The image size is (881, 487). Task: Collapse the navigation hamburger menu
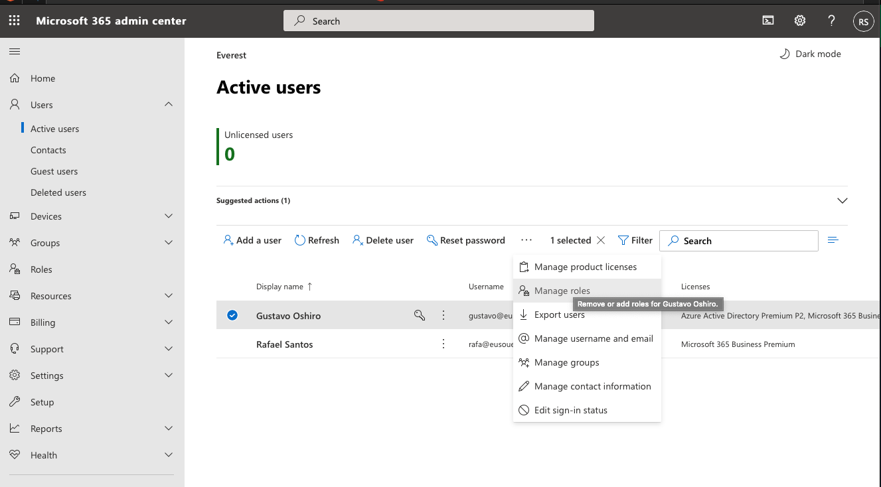pos(15,51)
